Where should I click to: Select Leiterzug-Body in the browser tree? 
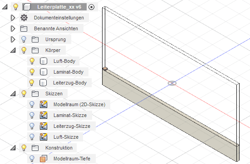tap(70, 83)
